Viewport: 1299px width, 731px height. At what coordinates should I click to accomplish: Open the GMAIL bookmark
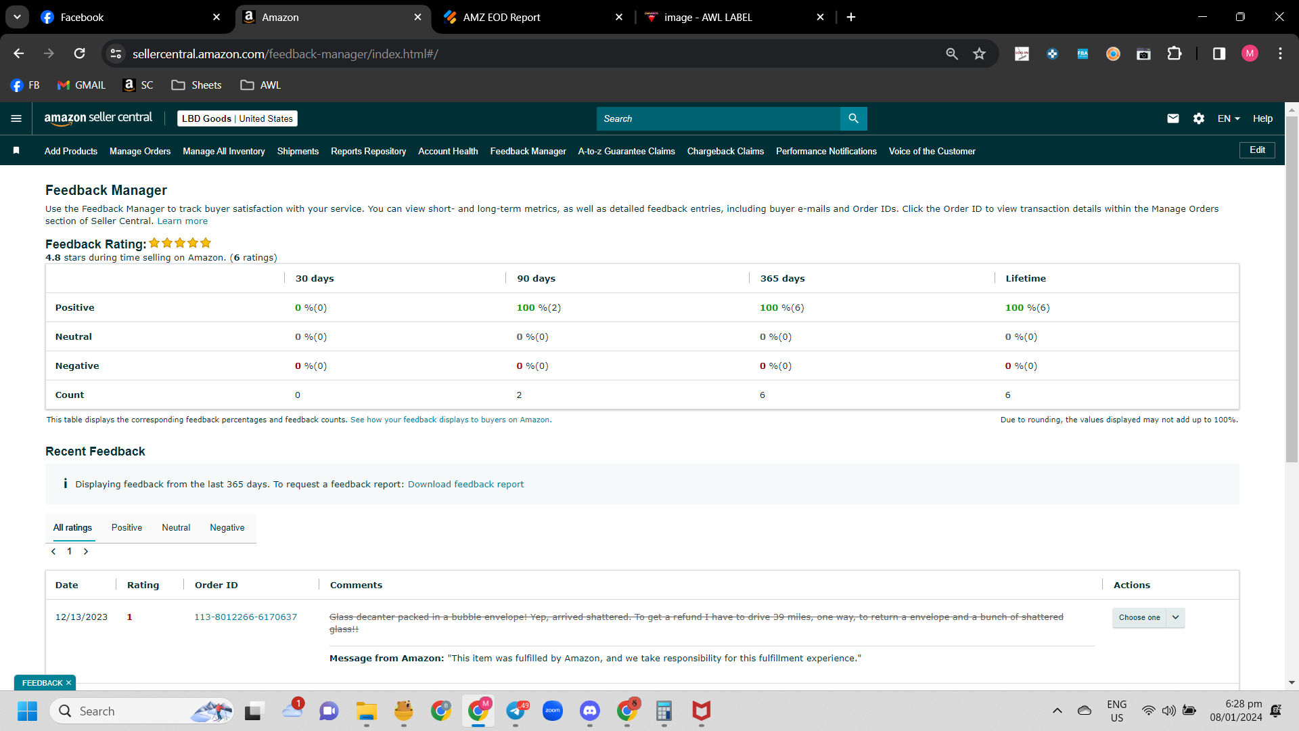[82, 85]
